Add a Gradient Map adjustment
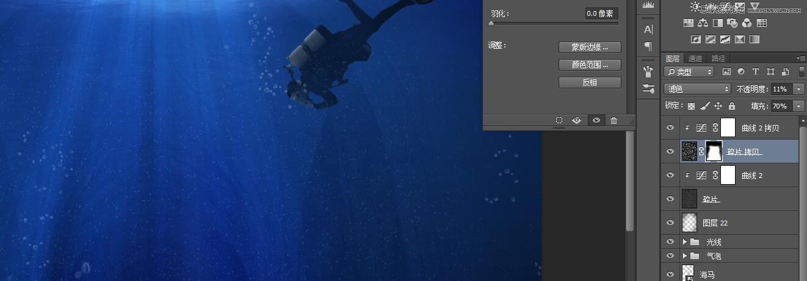Screen dimensions: 807x281 pos(755,40)
